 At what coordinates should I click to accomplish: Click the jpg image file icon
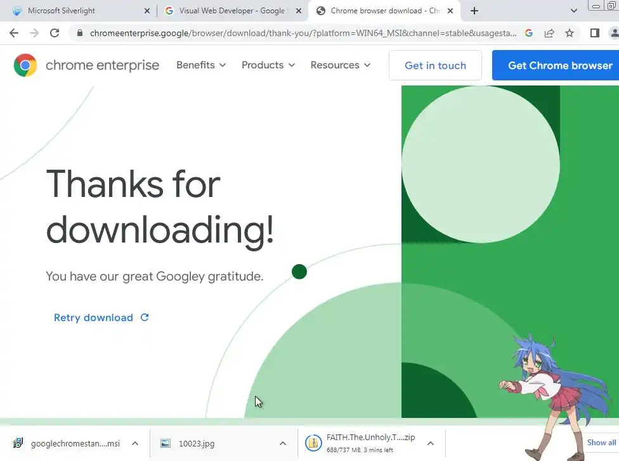click(166, 444)
